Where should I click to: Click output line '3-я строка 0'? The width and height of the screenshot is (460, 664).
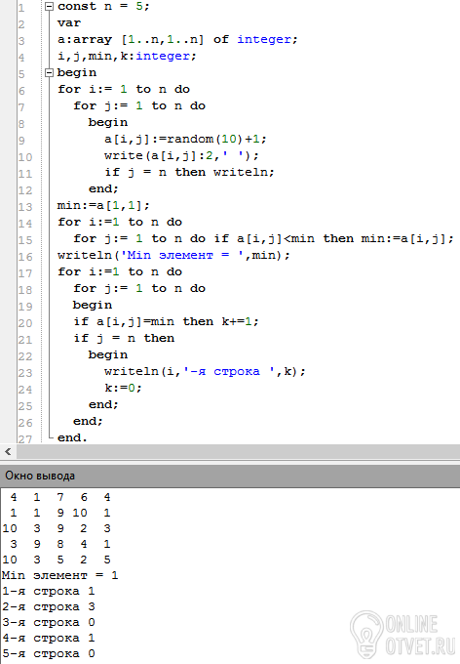point(49,623)
